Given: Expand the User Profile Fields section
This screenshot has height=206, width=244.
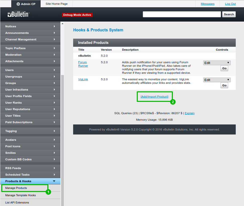Looking at the screenshot, I should click(30, 96).
